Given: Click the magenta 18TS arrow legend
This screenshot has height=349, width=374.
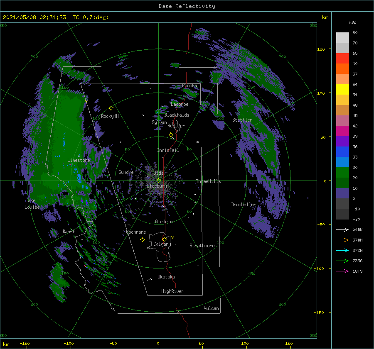Looking at the screenshot, I should click(342, 271).
